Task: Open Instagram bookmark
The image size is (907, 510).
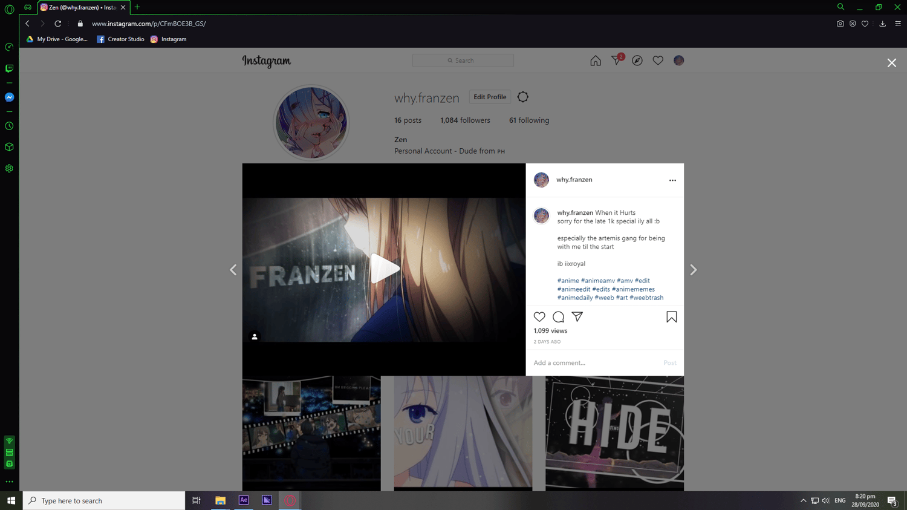Action: point(169,39)
